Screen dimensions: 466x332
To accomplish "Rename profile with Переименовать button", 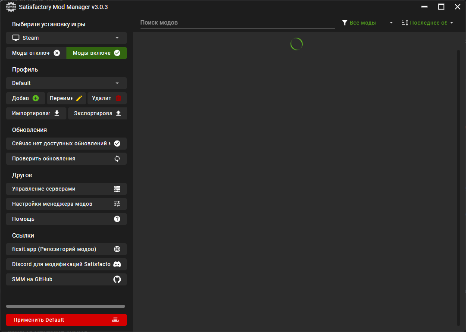I will pyautogui.click(x=66, y=98).
